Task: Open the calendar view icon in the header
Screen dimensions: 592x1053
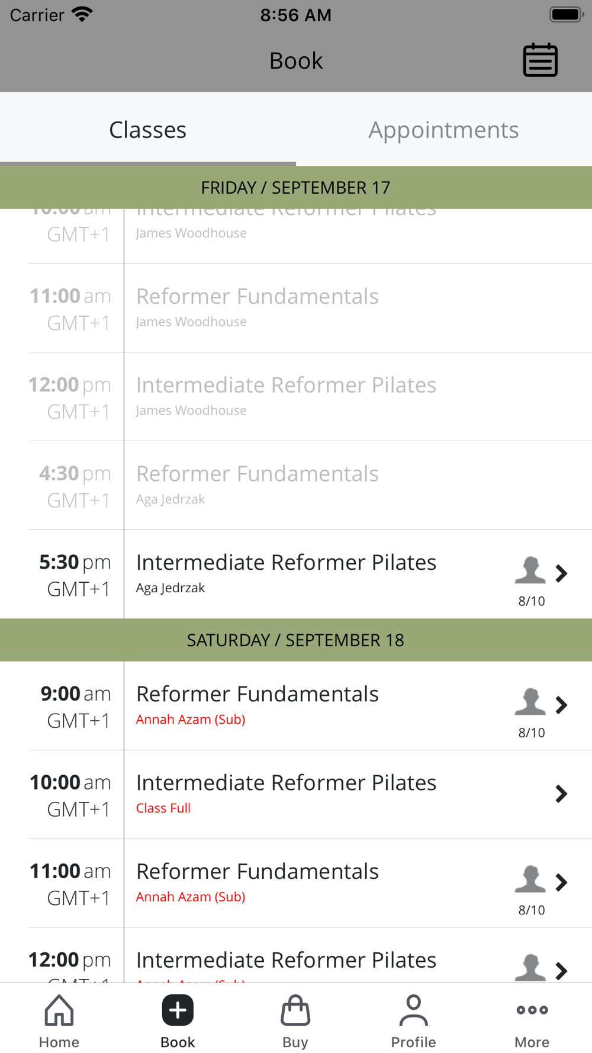Action: tap(540, 60)
